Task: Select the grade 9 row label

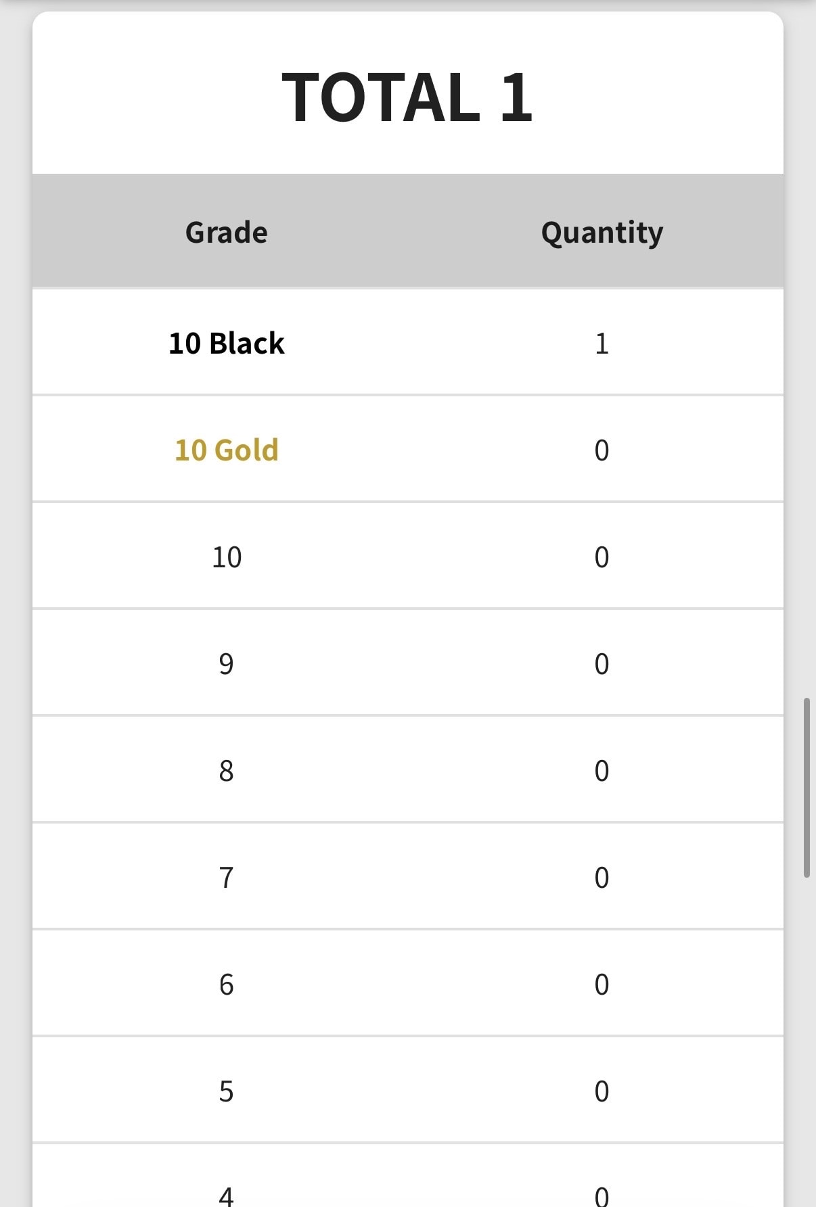Action: 227,664
